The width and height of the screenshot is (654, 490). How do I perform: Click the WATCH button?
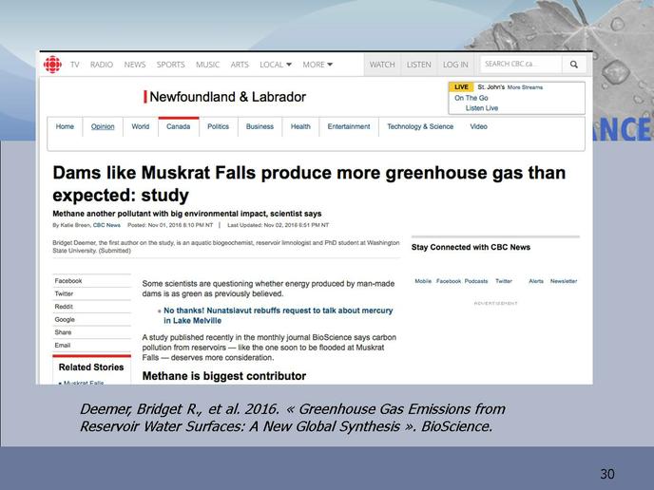(382, 65)
